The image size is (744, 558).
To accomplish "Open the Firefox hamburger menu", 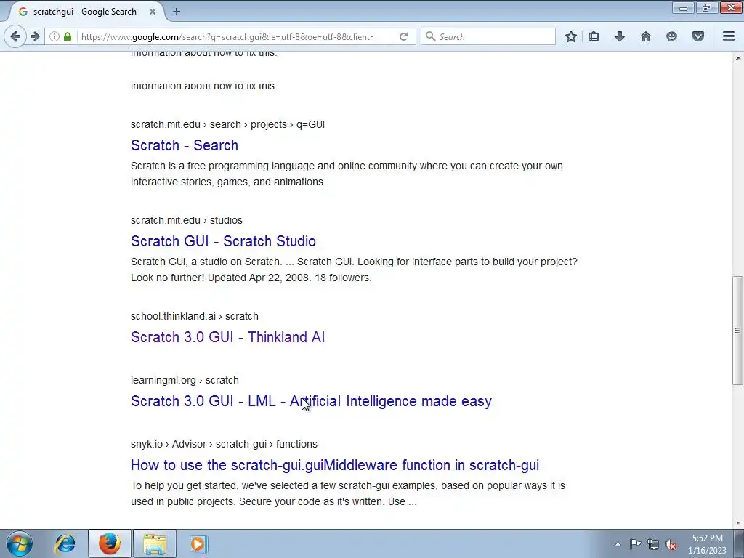I will [x=729, y=36].
